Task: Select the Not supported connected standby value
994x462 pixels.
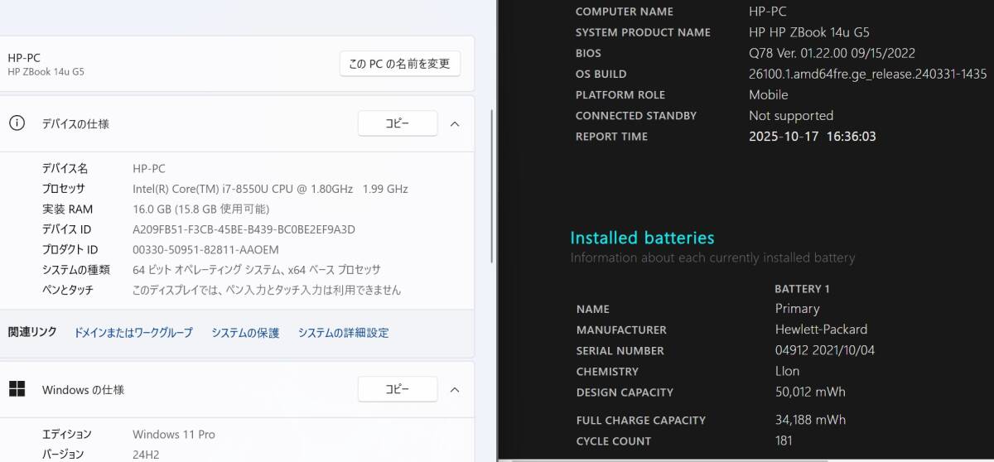Action: point(791,115)
